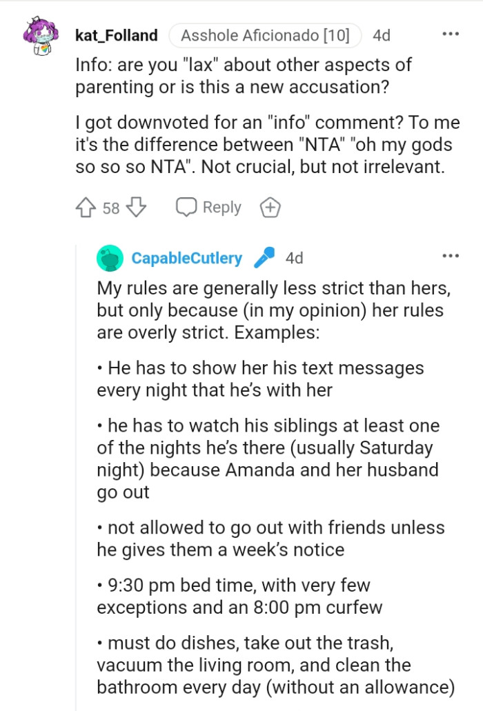View the Asshole Aficionado [10] flair badge
This screenshot has height=711, width=483.
coord(266,32)
